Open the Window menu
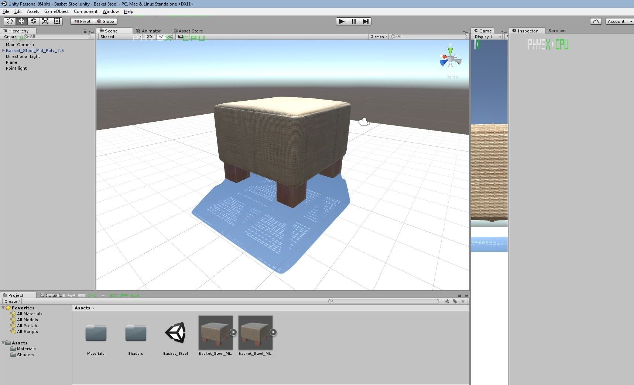Image resolution: width=634 pixels, height=385 pixels. (x=110, y=11)
